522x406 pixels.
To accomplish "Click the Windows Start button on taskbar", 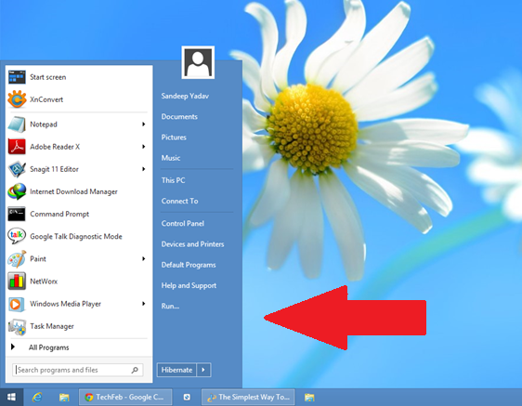I will [11, 397].
